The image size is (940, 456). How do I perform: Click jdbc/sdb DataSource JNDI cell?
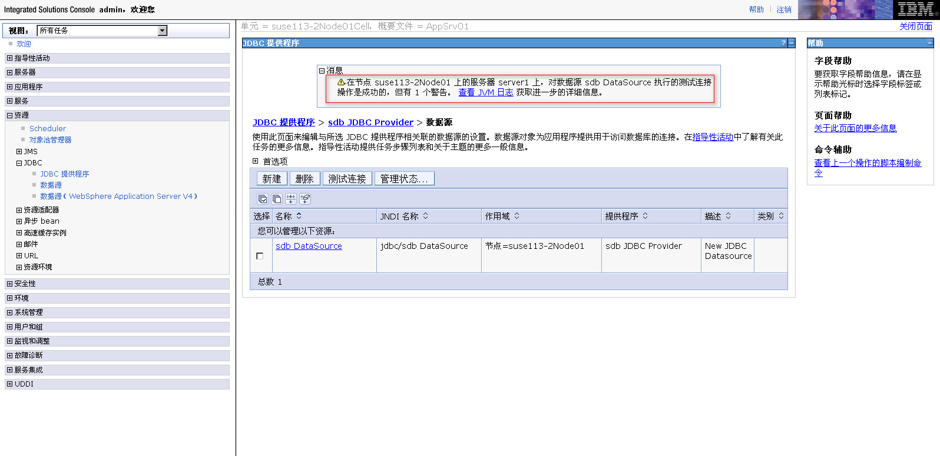pos(424,246)
